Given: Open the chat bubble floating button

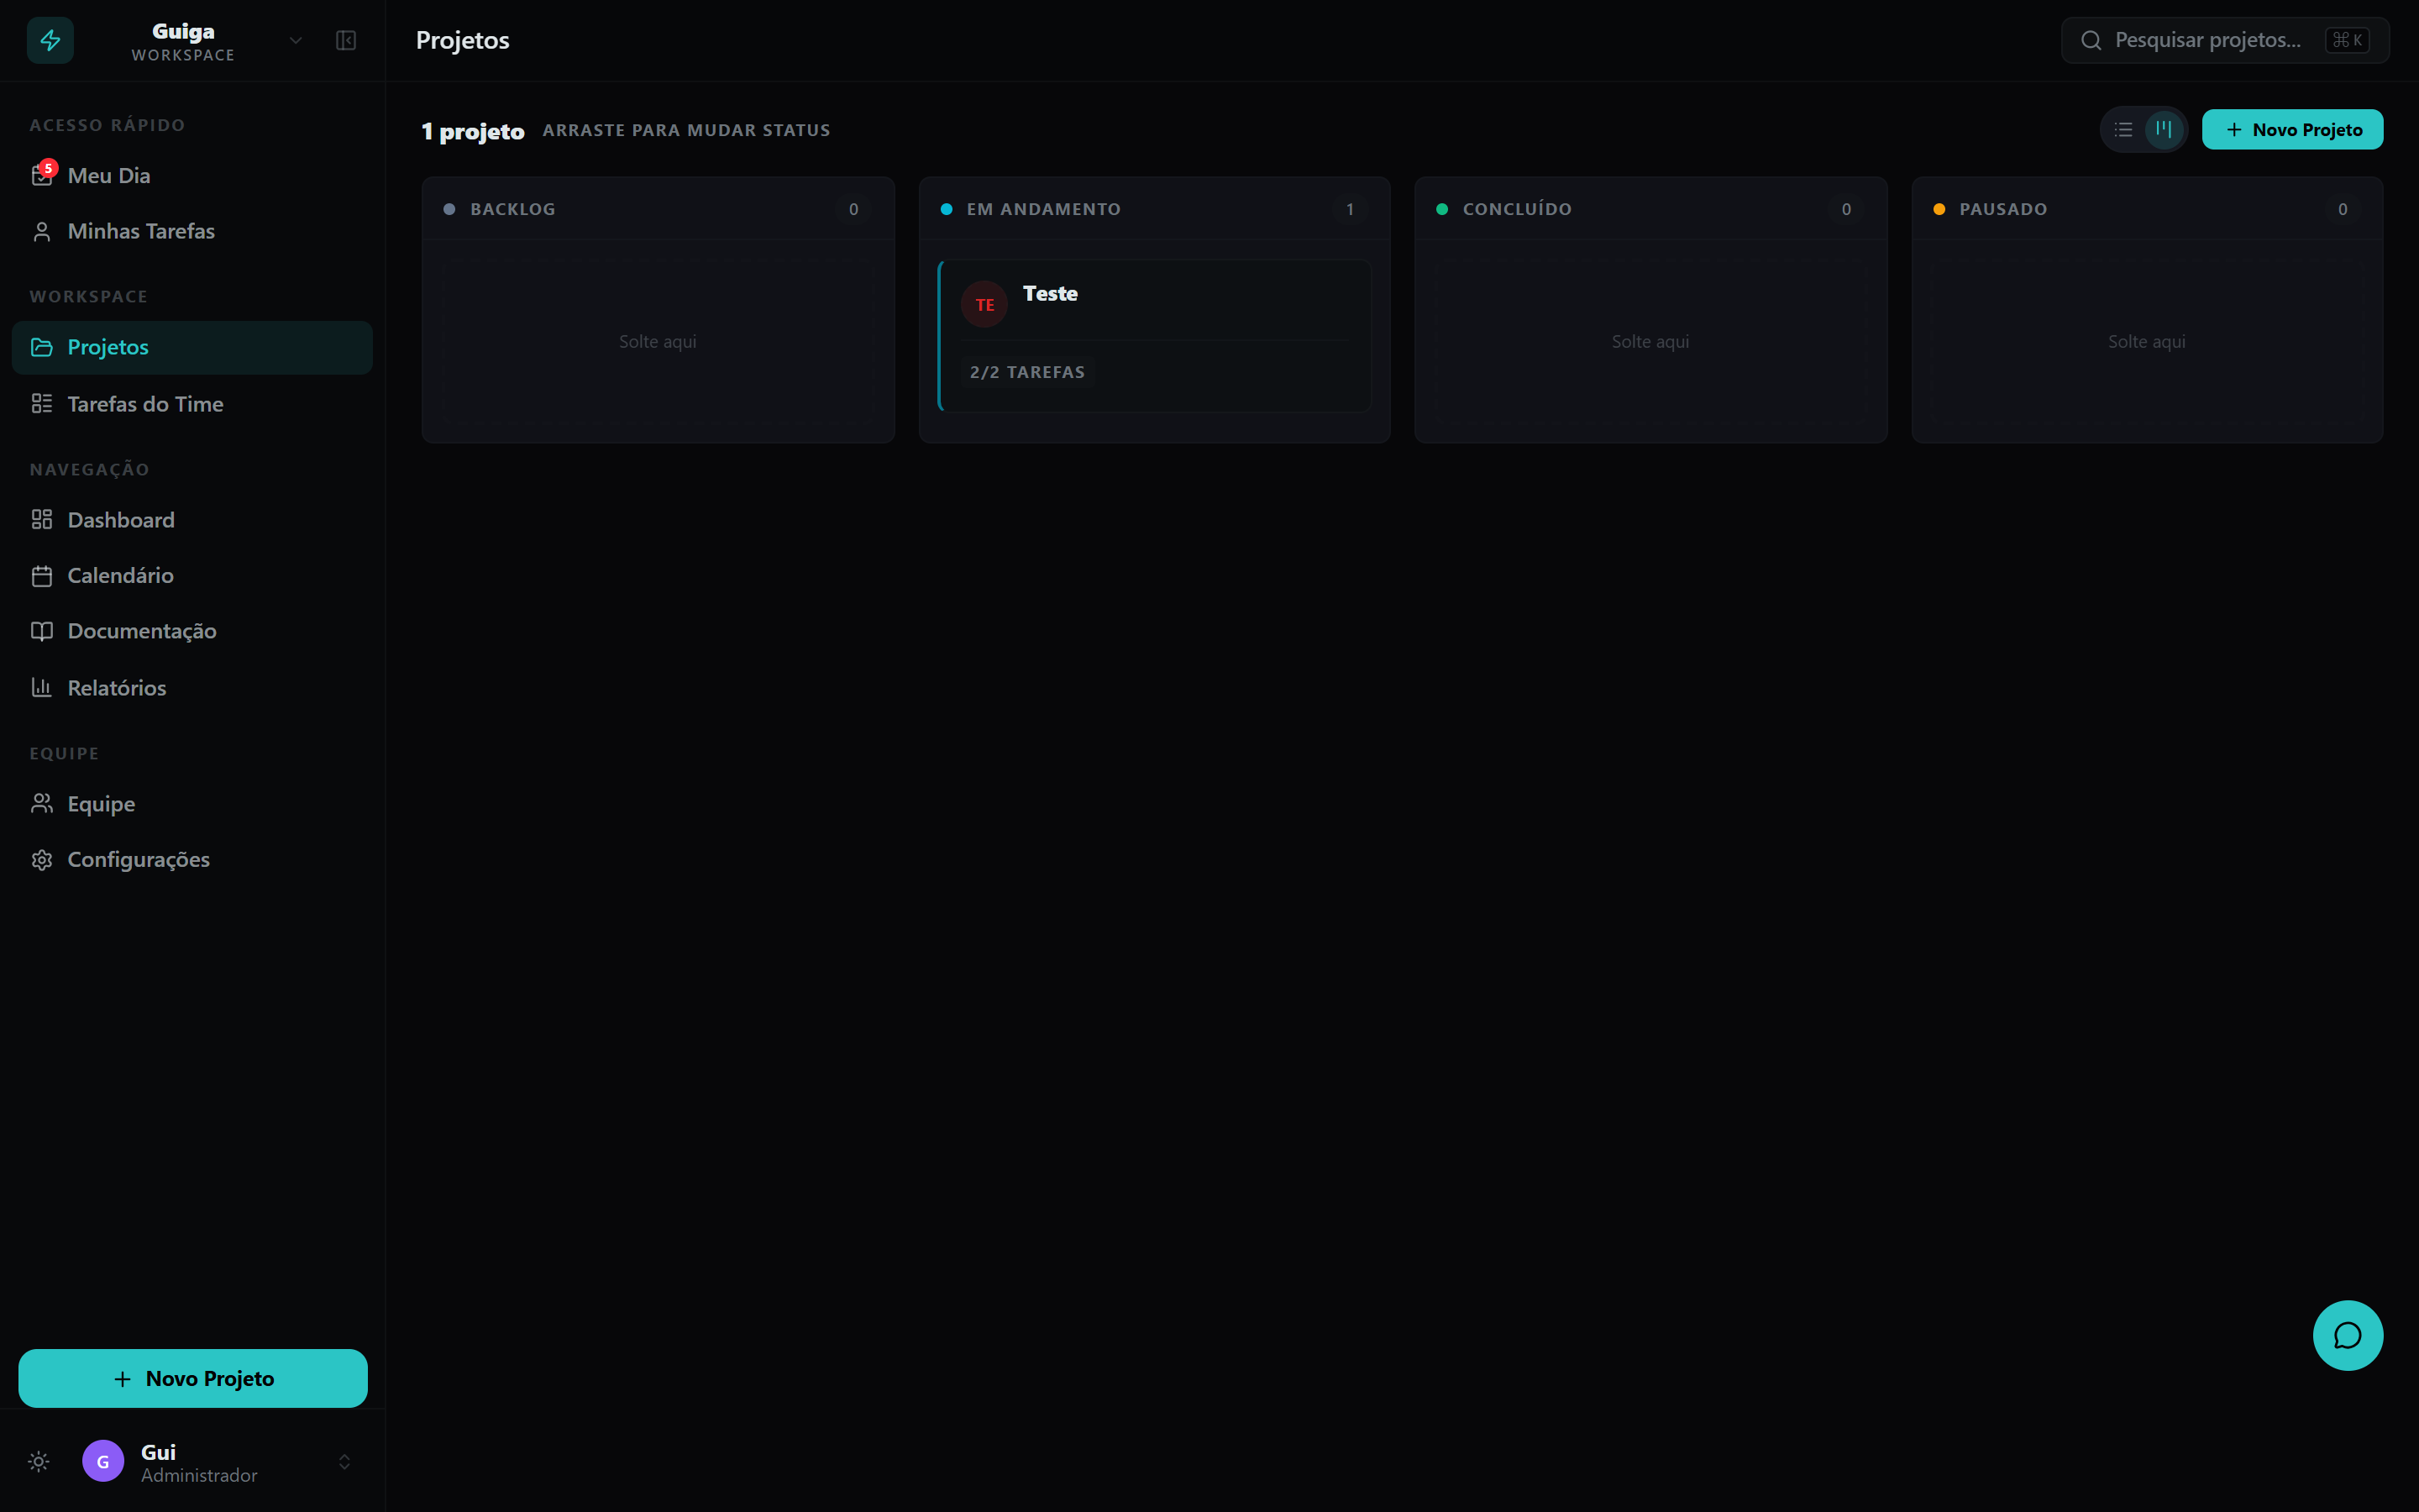Looking at the screenshot, I should click(2347, 1335).
